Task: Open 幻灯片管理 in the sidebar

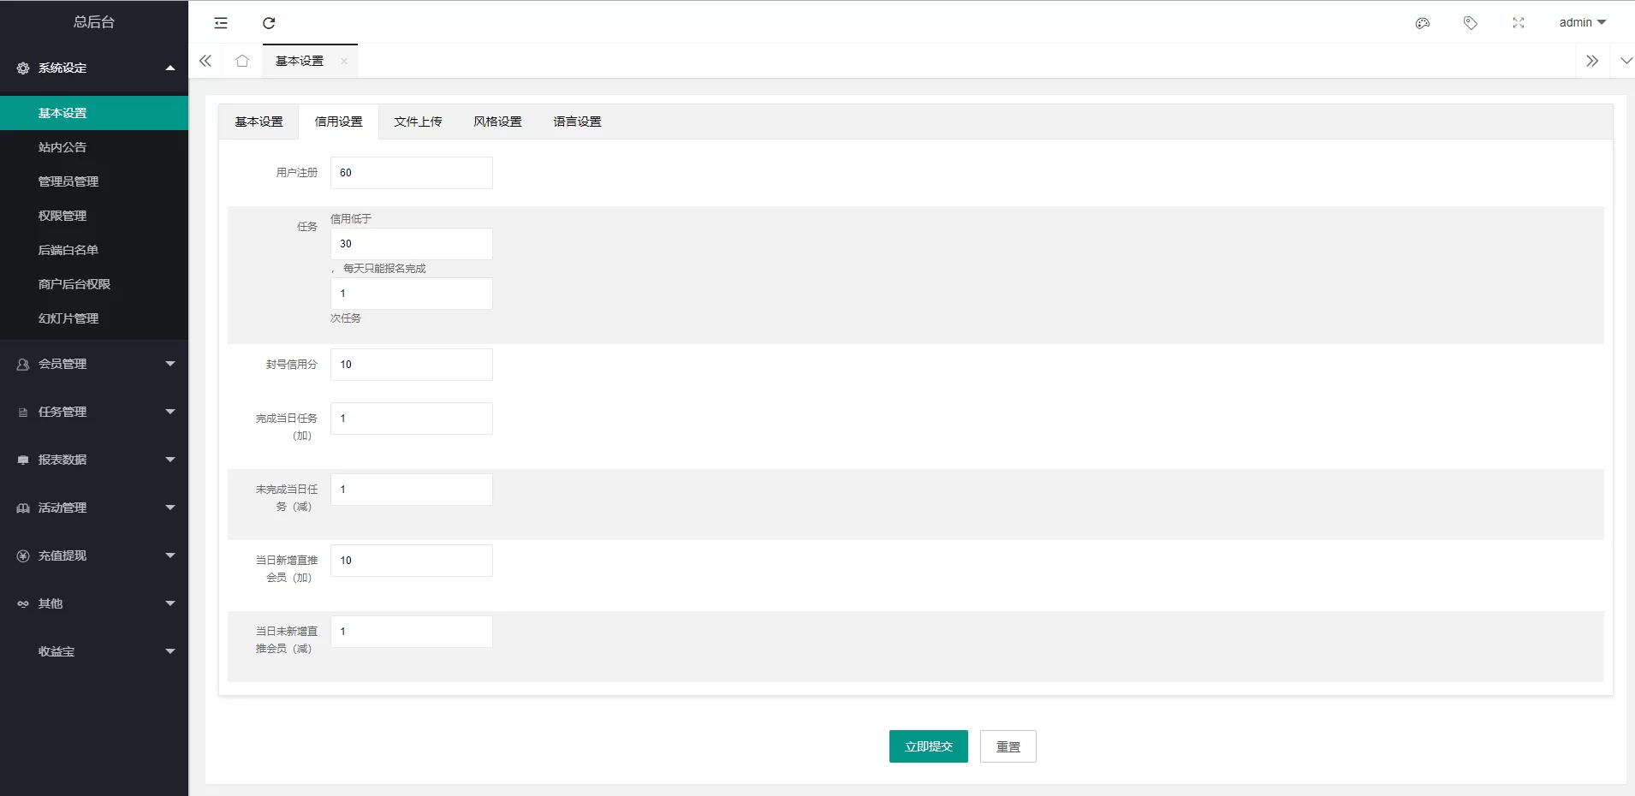Action: [x=94, y=318]
